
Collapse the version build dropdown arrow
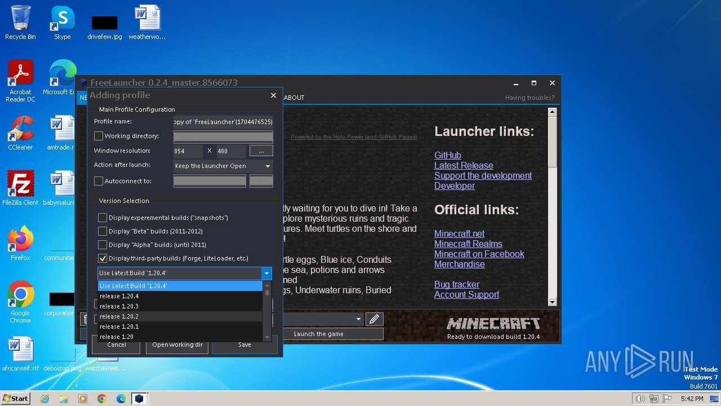[x=266, y=273]
